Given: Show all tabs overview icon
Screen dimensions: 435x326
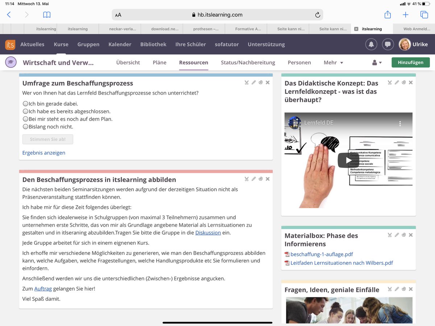Looking at the screenshot, I should [424, 15].
